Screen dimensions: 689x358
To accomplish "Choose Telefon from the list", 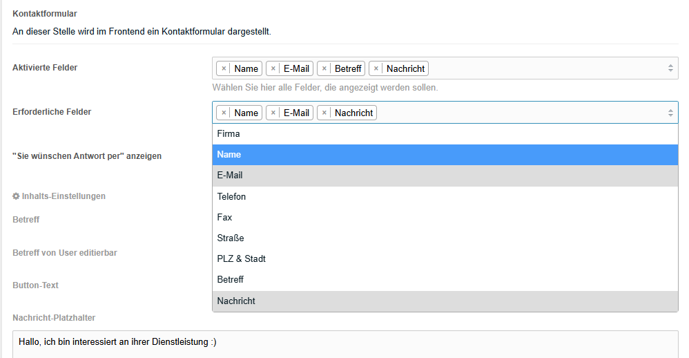I will (445, 196).
